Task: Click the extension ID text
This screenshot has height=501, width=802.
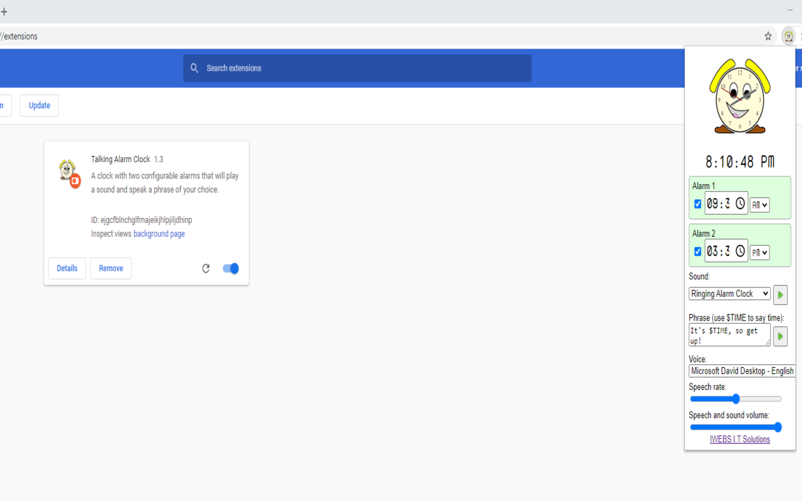Action: point(142,220)
